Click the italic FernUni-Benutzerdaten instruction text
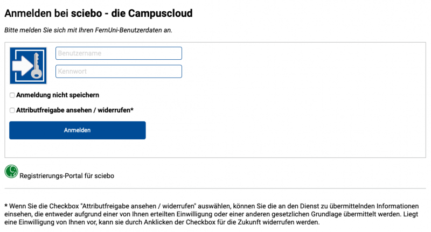This screenshot has width=431, height=232. pyautogui.click(x=88, y=30)
